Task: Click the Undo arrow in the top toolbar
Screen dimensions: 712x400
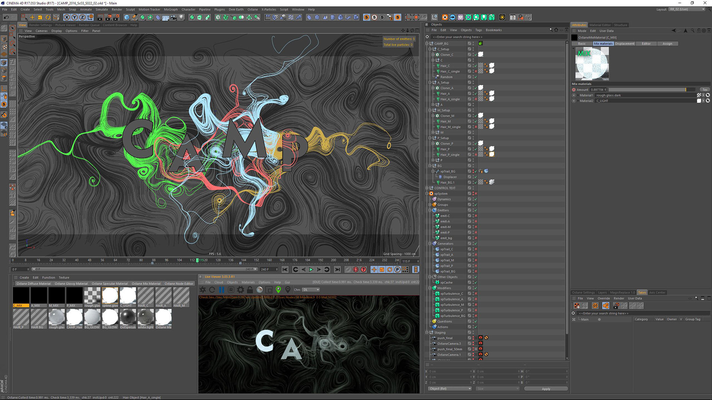Action: [6, 17]
